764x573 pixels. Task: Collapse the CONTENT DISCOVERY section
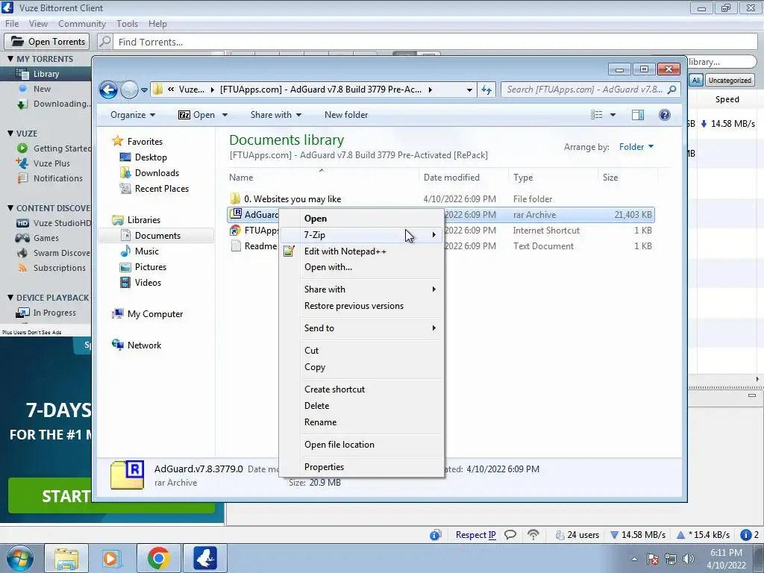pos(10,208)
